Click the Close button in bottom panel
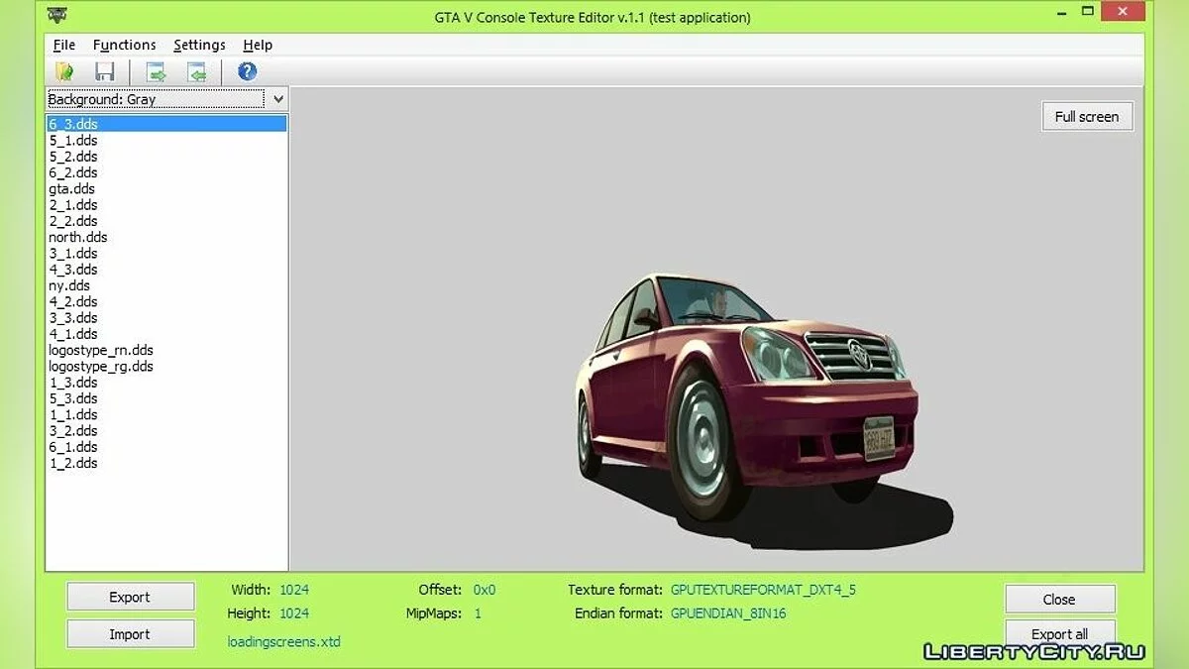1189x669 pixels. coord(1059,599)
